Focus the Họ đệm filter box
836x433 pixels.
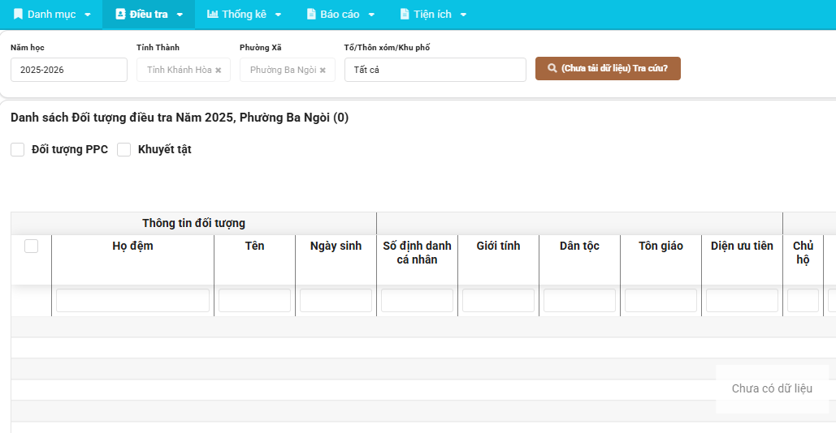[x=132, y=301]
